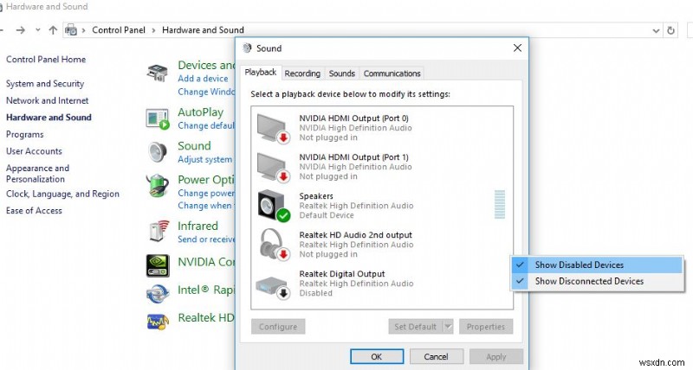Open Clock, Language, and Region link
This screenshot has height=370, width=693.
pos(62,194)
